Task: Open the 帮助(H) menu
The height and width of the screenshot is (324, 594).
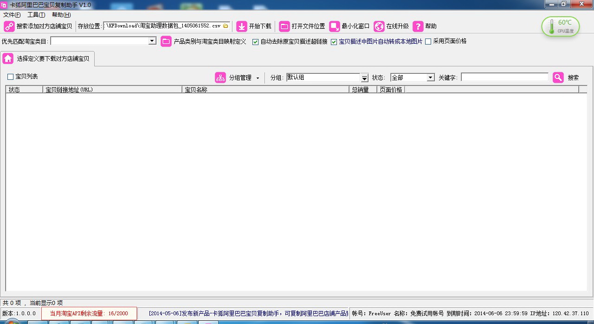Action: point(61,15)
